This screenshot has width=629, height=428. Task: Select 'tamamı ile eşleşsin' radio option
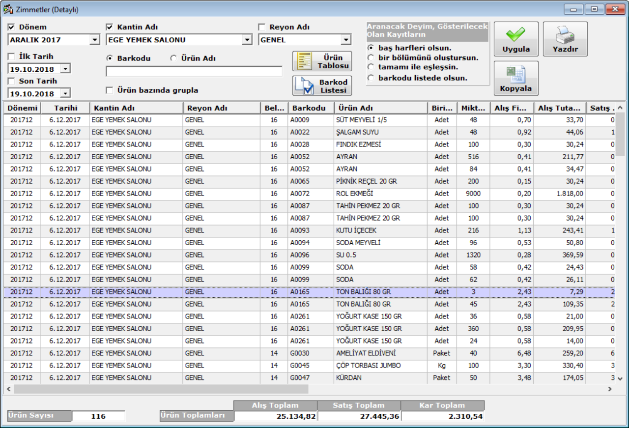tap(371, 67)
